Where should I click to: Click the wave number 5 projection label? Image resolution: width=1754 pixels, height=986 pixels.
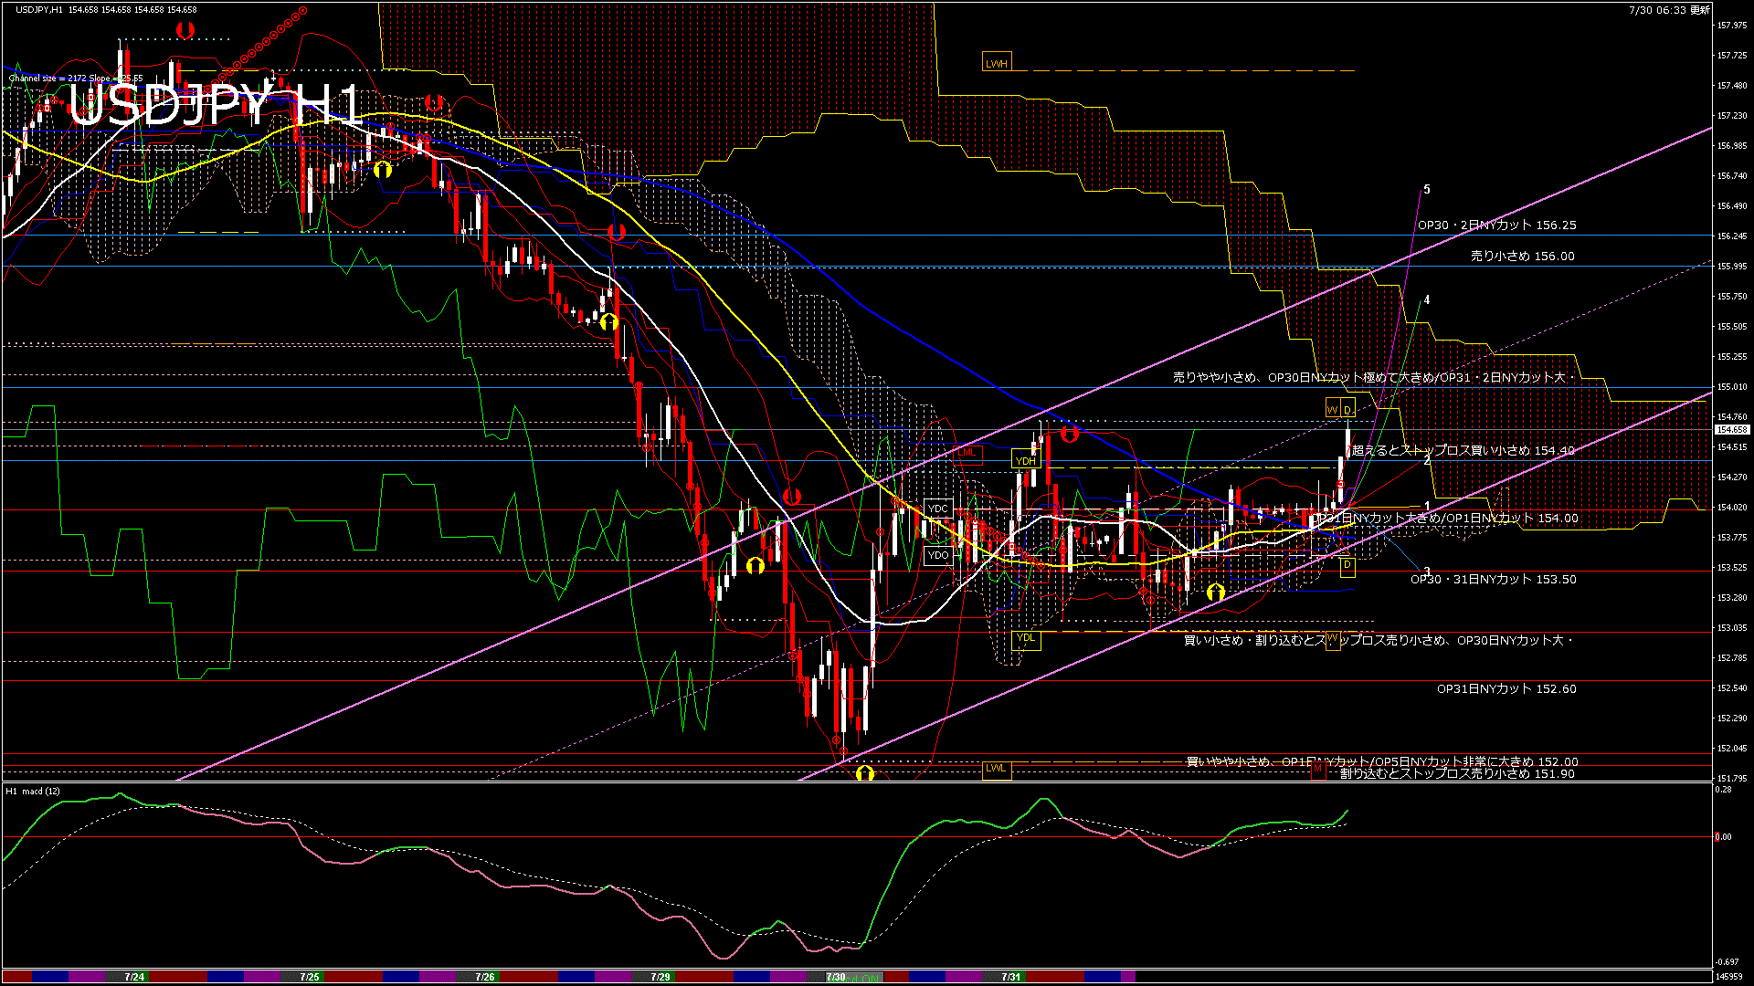pyautogui.click(x=1427, y=190)
